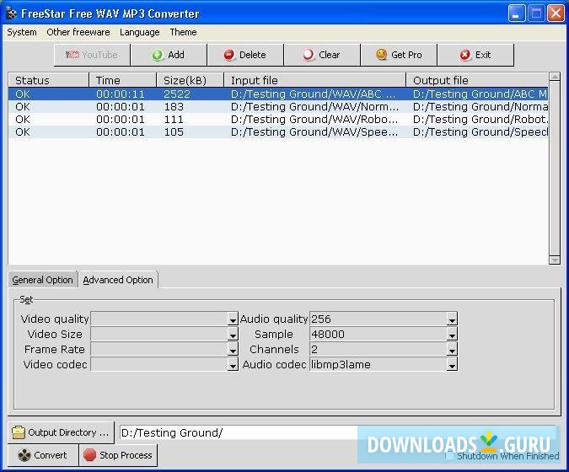
Task: Expand the Frame Rate dropdown
Action: [x=233, y=350]
